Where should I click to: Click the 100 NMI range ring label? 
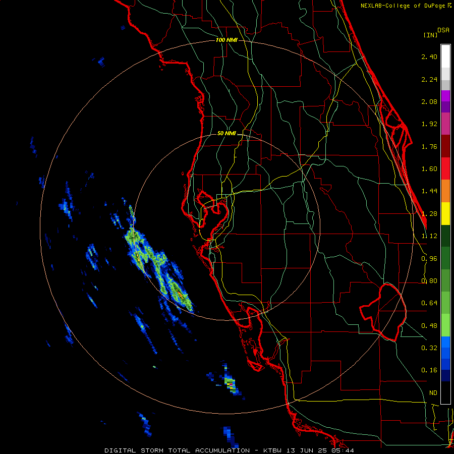[x=226, y=40]
